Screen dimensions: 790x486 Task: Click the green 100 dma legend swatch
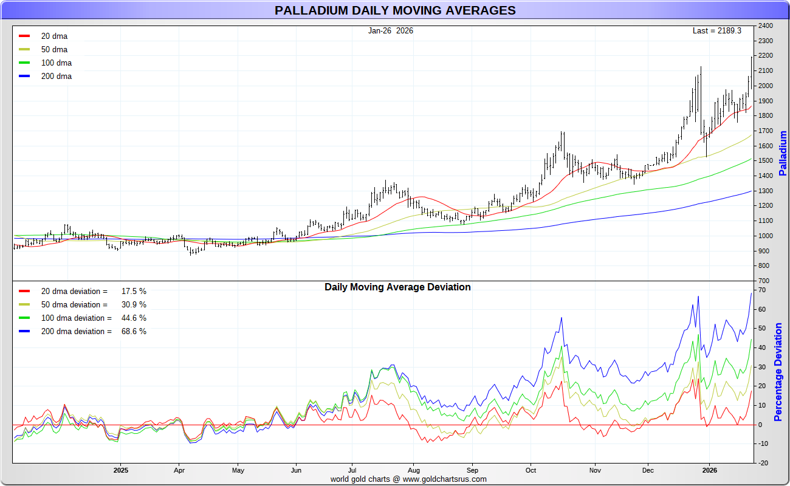[24, 63]
